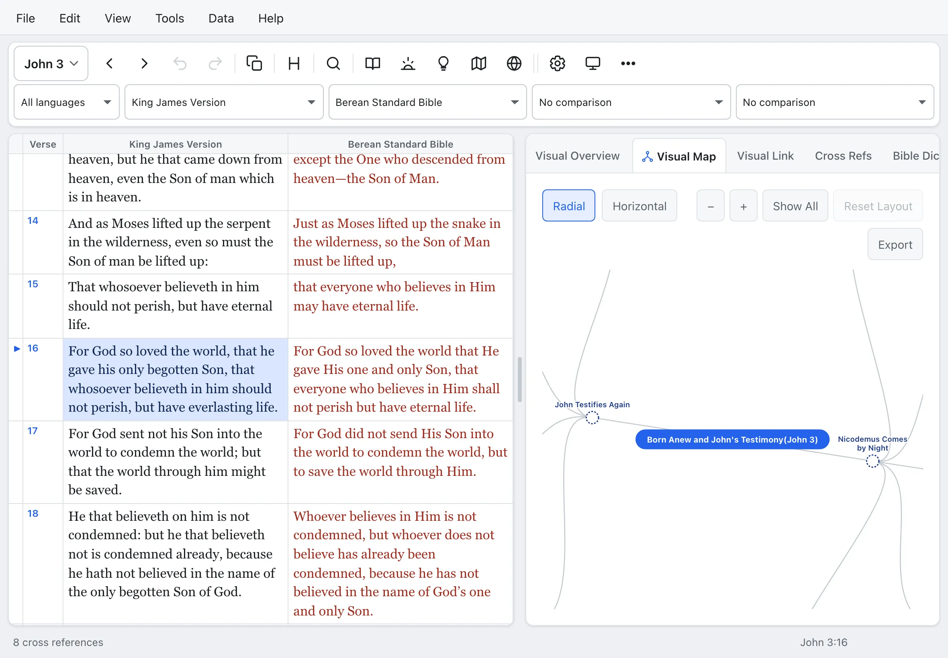Zoom out map with minus button
The image size is (948, 658).
click(x=710, y=206)
